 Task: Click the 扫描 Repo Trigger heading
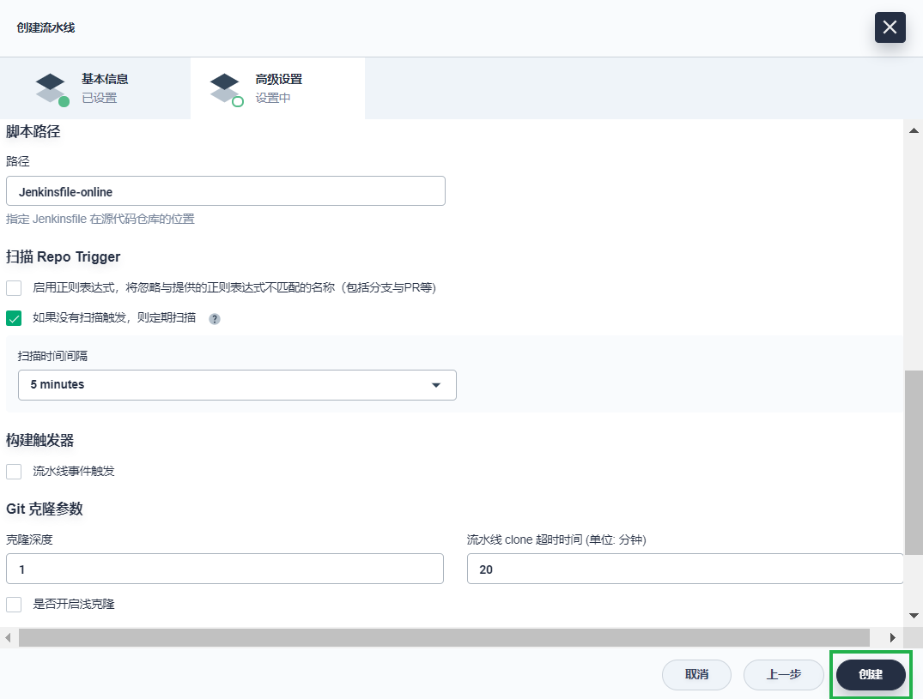63,257
